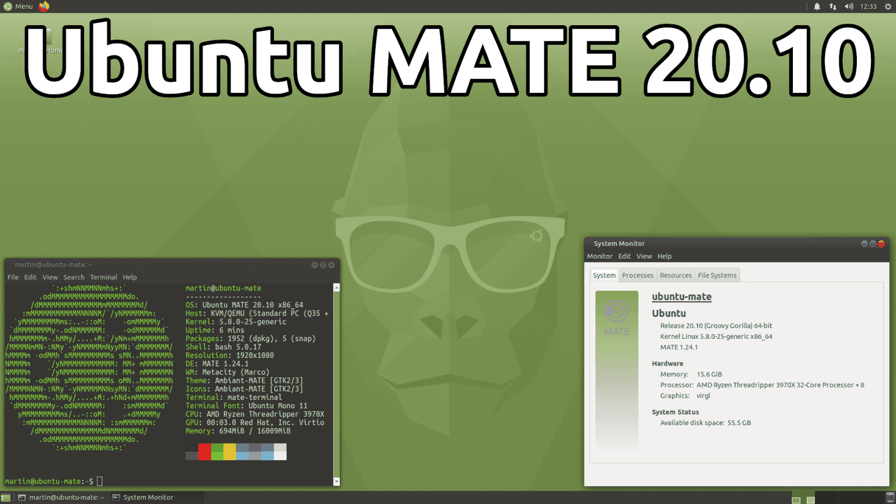
Task: Close the System Monitor window
Action: tap(881, 244)
